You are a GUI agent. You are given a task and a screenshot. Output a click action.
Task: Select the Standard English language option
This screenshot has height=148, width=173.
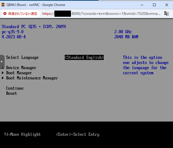click(84, 58)
